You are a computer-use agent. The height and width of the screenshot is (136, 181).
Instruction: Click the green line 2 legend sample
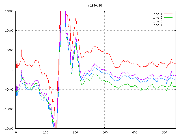click(x=169, y=18)
